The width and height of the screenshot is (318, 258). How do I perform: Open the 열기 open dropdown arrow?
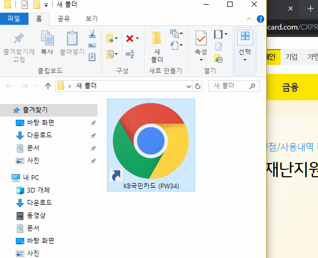click(226, 34)
